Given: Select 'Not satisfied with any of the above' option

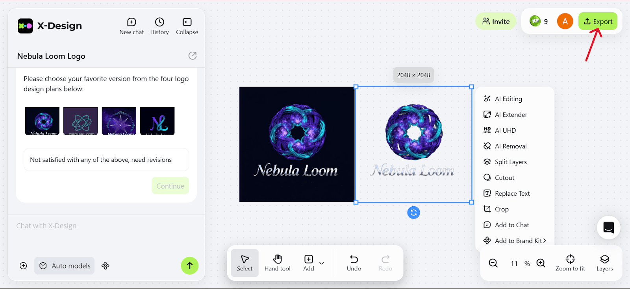Looking at the screenshot, I should [106, 159].
